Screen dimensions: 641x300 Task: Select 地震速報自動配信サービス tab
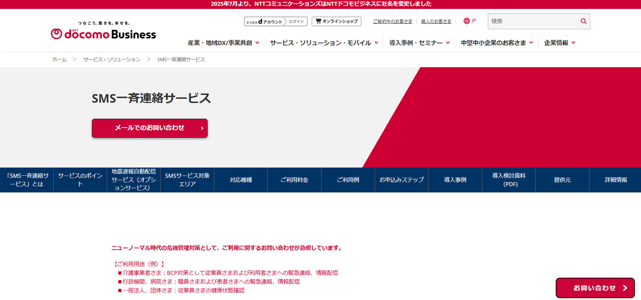[x=134, y=180]
